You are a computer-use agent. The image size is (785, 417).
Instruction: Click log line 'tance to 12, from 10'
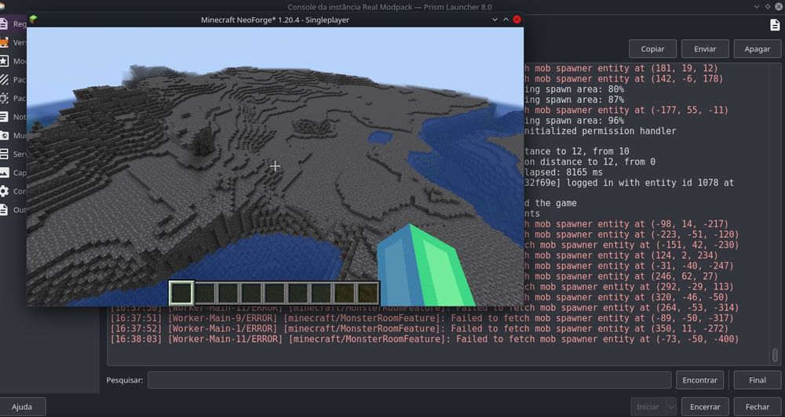pyautogui.click(x=576, y=151)
